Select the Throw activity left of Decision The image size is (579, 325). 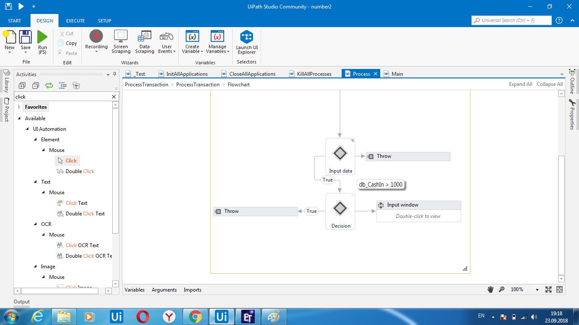[x=256, y=211]
